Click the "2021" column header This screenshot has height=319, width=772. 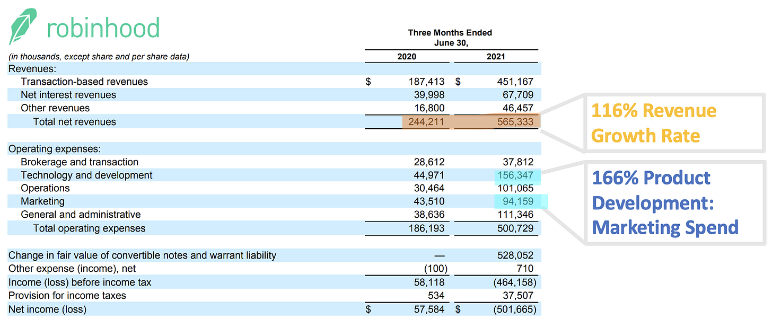click(495, 56)
